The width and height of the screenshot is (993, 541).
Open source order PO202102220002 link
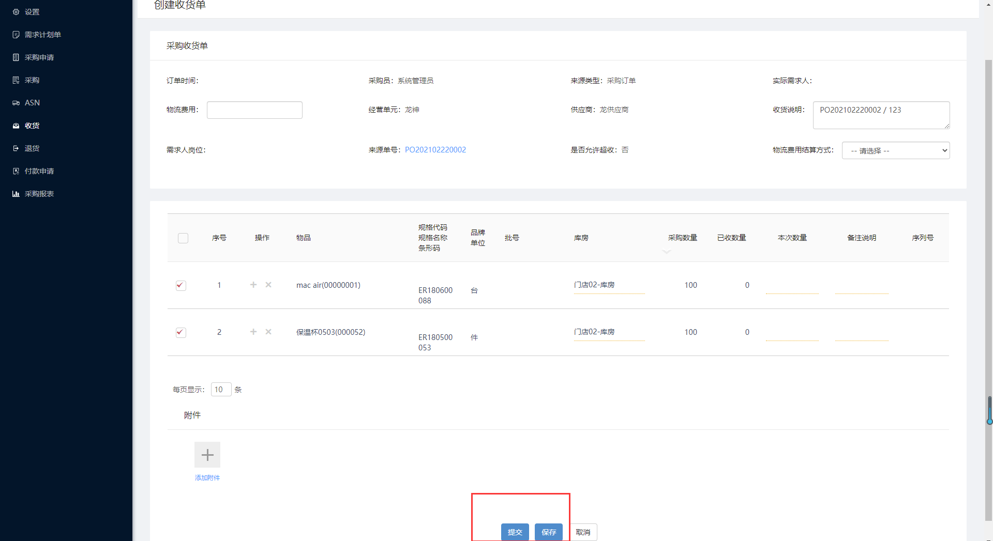pyautogui.click(x=435, y=150)
